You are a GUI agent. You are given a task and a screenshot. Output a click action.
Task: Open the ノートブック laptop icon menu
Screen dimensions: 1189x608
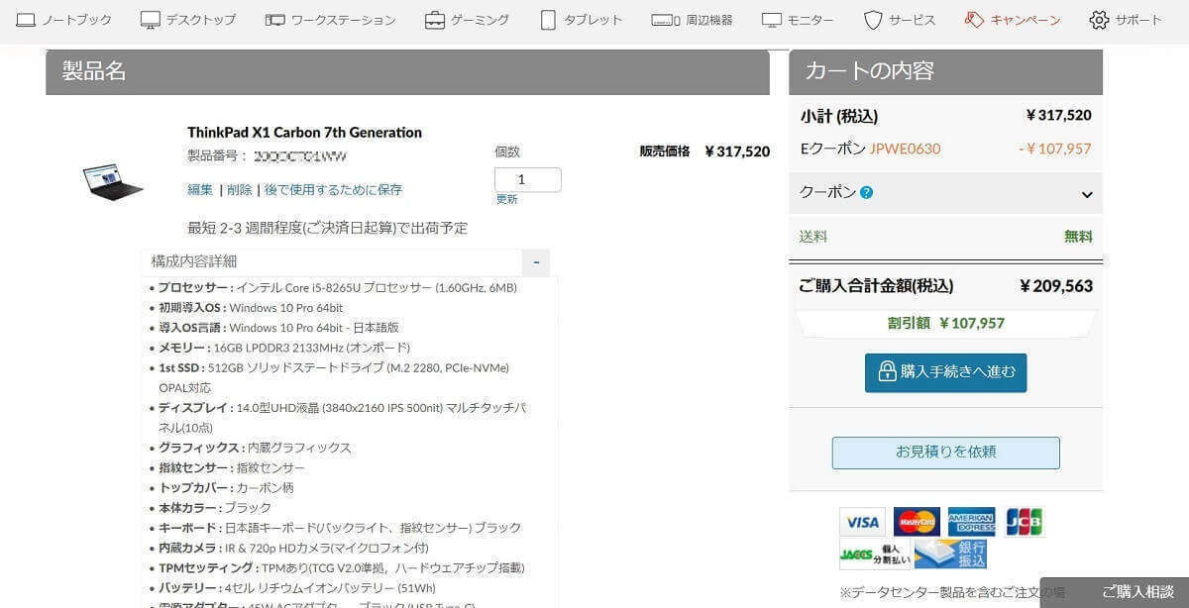pyautogui.click(x=26, y=20)
